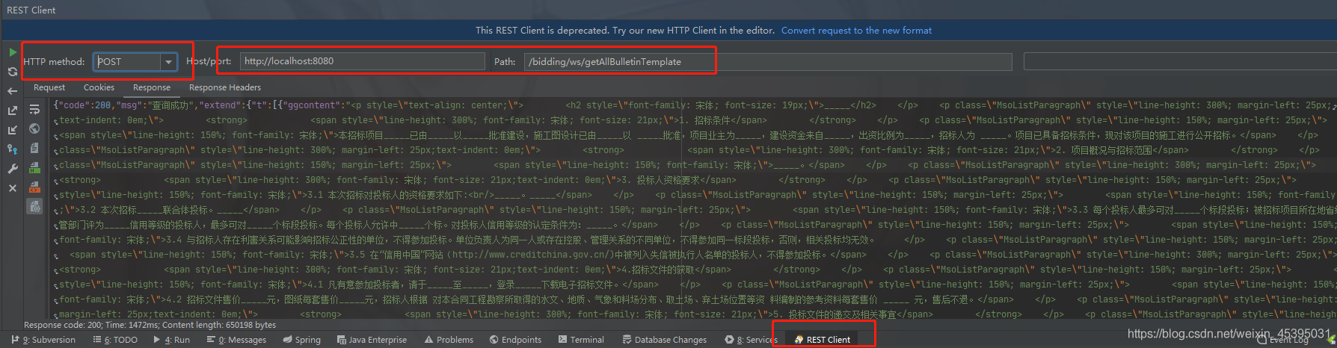This screenshot has height=348, width=1337.
Task: Open the Subversion tool window
Action: [43, 340]
